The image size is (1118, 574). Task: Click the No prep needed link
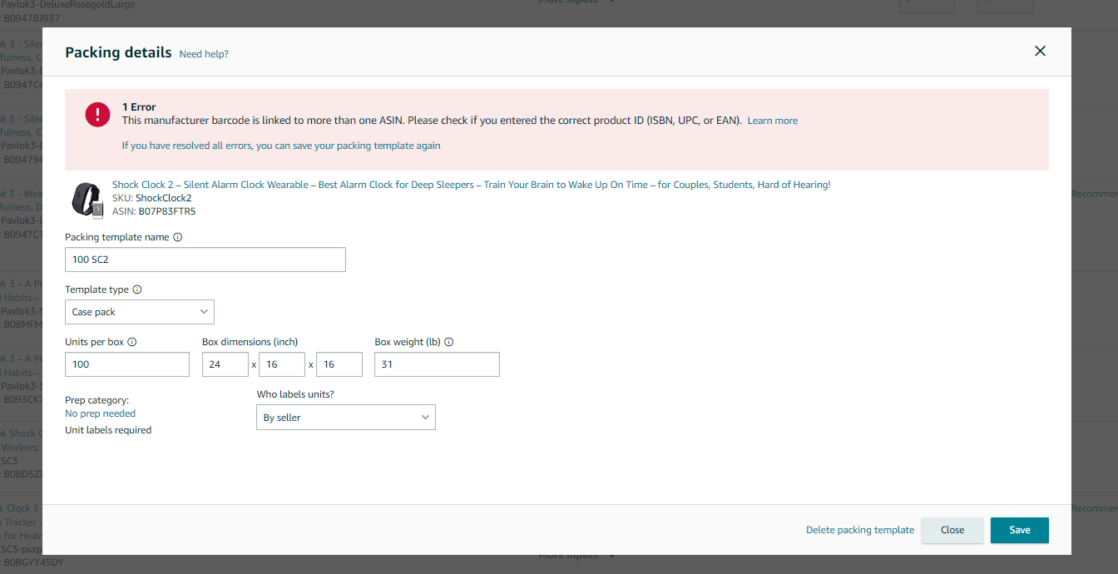100,413
